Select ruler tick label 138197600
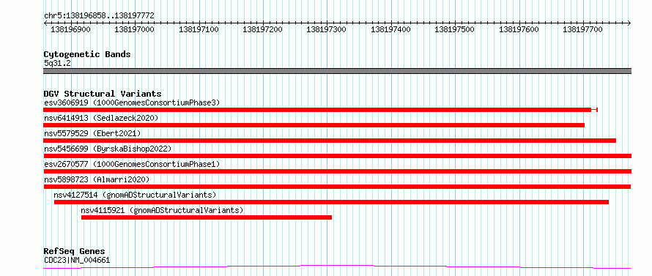 point(519,29)
